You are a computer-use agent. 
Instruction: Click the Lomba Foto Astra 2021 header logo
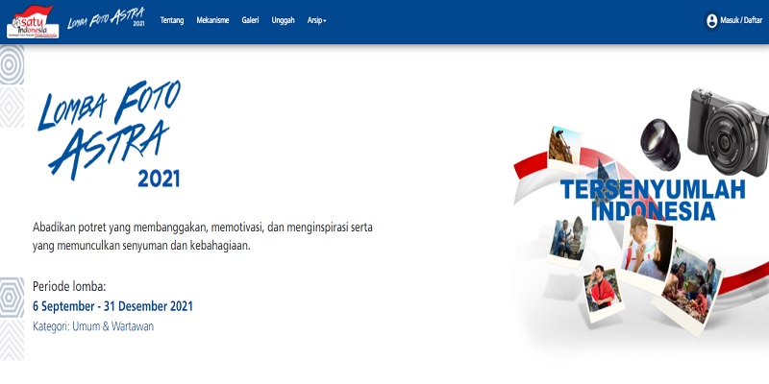106,19
